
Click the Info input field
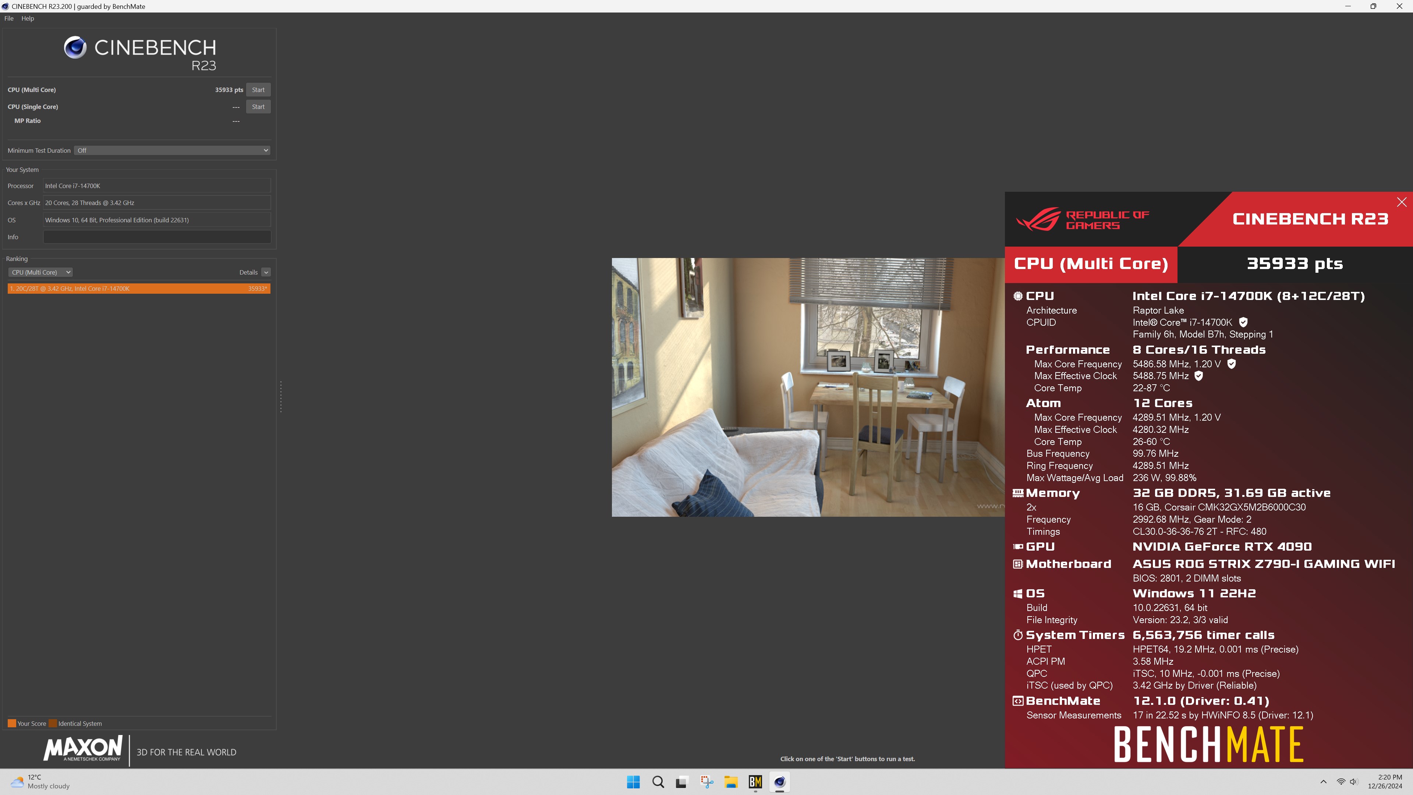point(157,237)
